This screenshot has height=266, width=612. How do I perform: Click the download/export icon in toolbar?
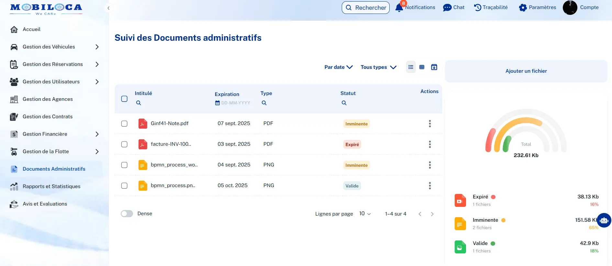pyautogui.click(x=434, y=67)
